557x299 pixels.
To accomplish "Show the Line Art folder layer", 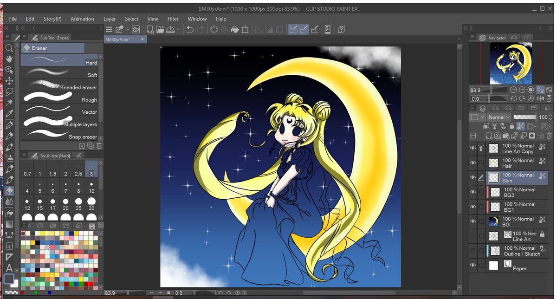I will coord(473,236).
